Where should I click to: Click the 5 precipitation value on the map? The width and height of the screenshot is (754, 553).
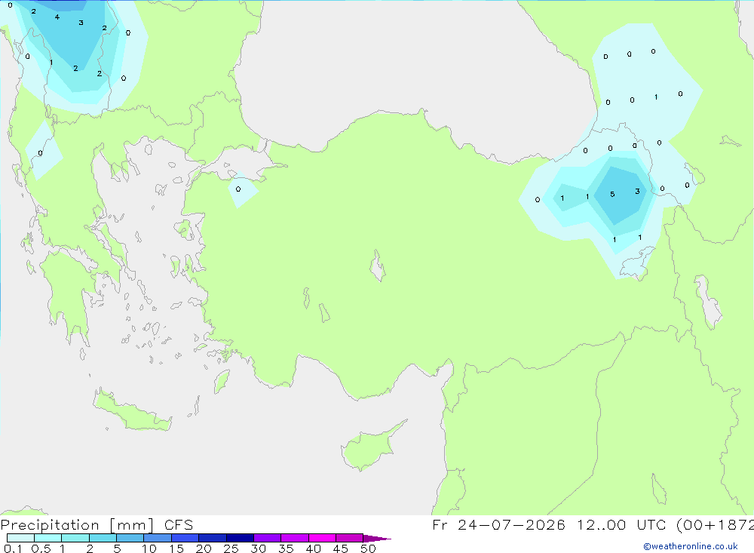[x=612, y=195]
